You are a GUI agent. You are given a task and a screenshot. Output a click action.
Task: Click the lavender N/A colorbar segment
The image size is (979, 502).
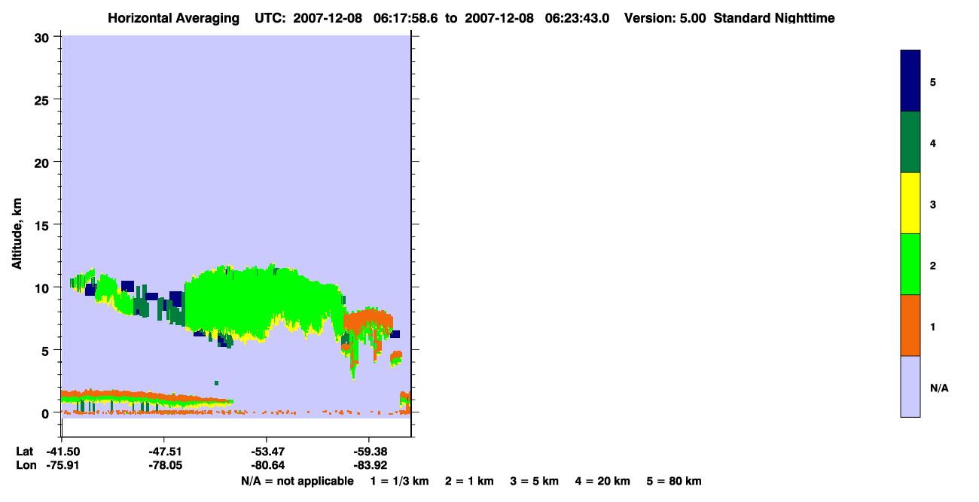[x=910, y=386]
